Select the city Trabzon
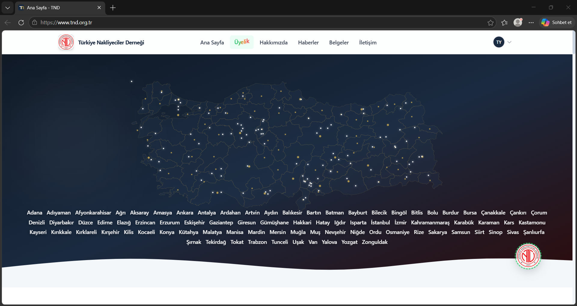The width and height of the screenshot is (577, 306). (257, 242)
